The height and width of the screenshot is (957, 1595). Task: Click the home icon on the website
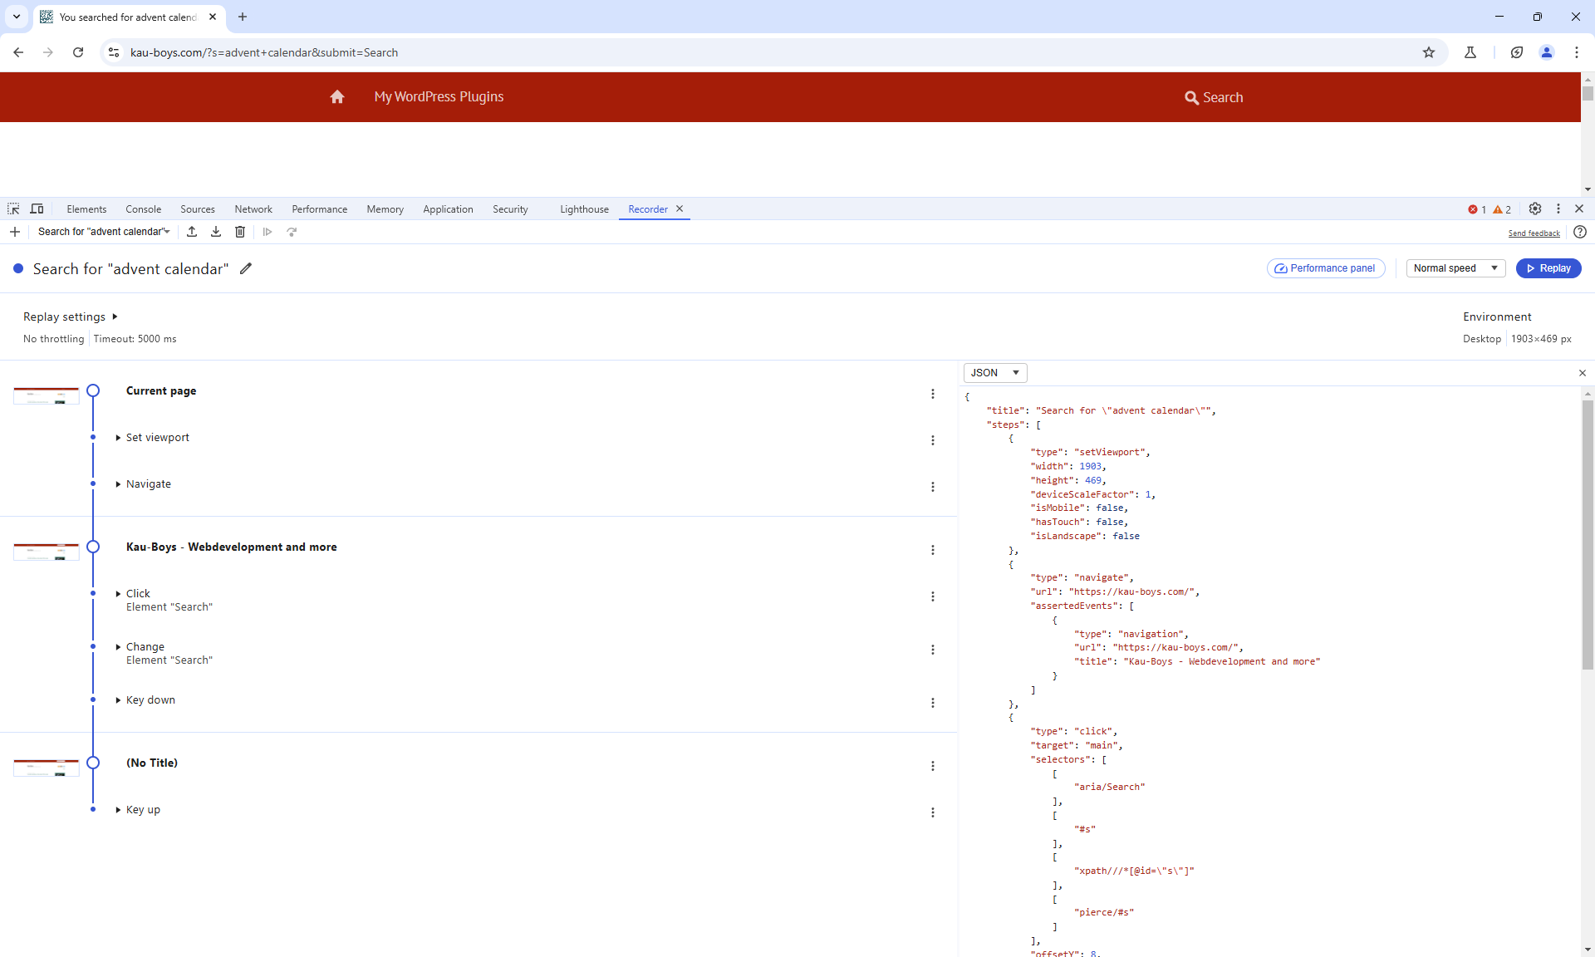click(337, 97)
